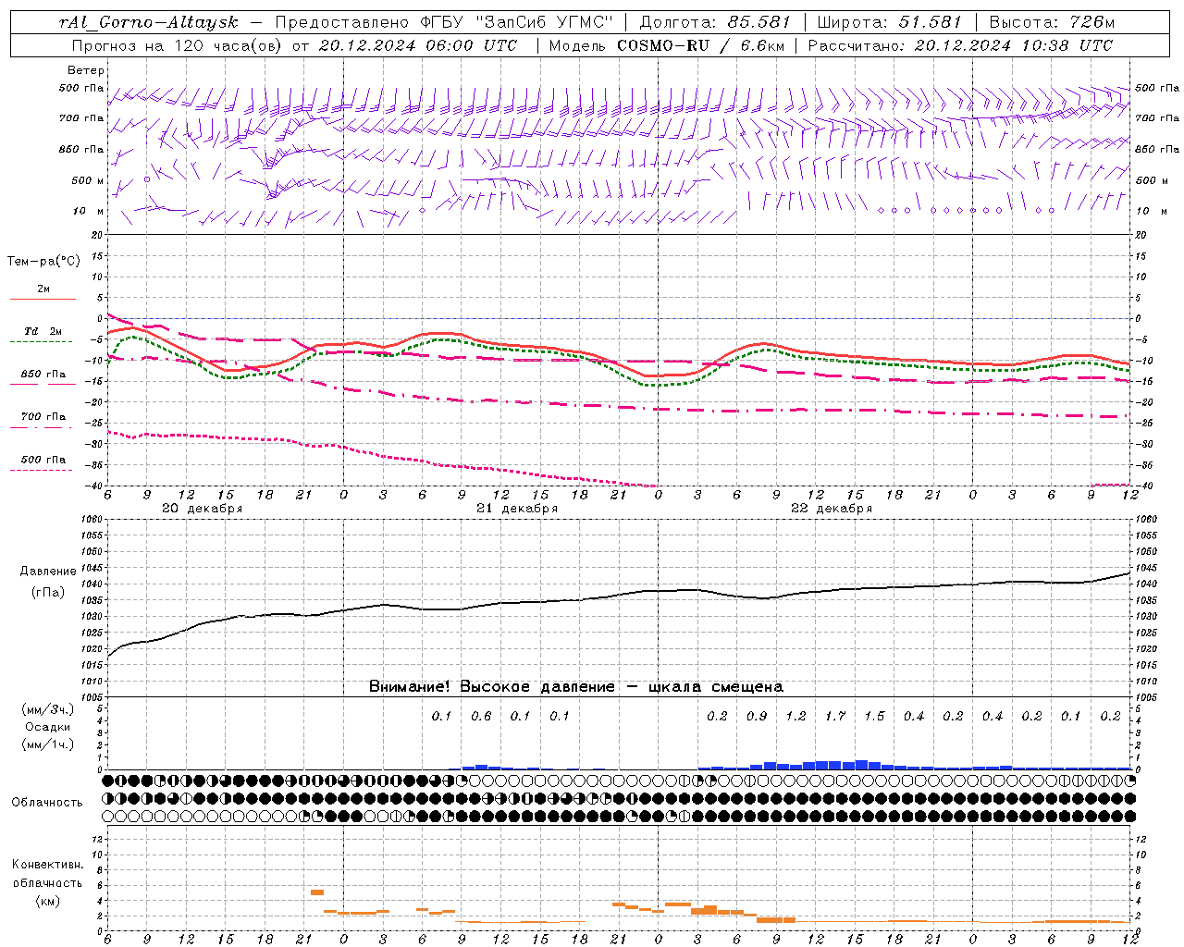Click the date label 21 декабря
The image size is (1184, 947).
click(517, 509)
